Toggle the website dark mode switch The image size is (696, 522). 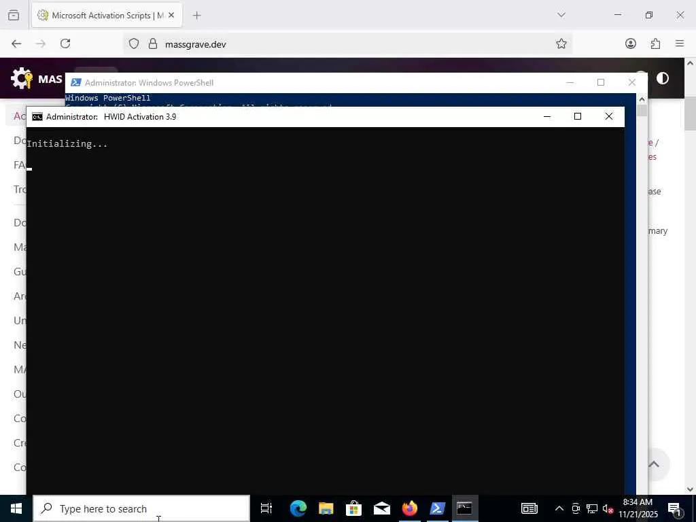662,79
